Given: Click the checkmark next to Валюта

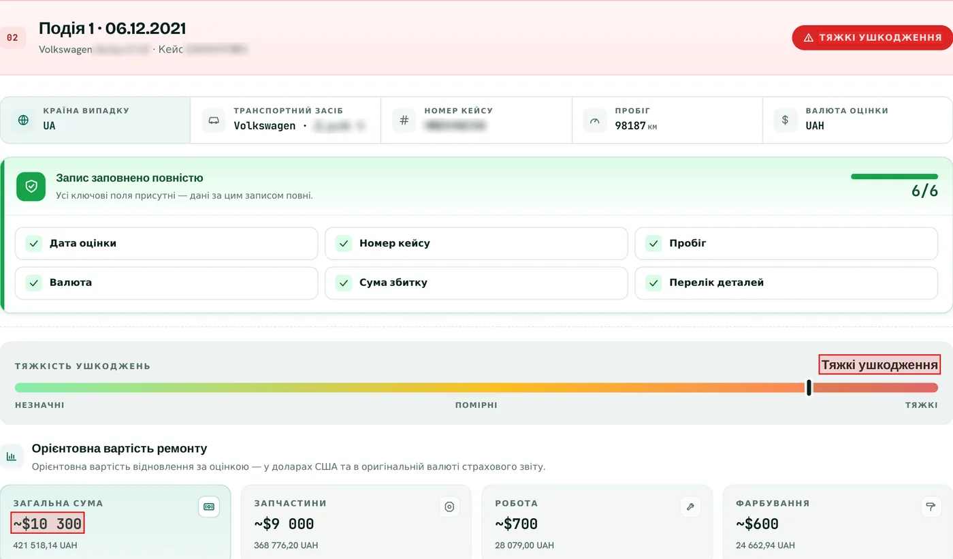Looking at the screenshot, I should (x=34, y=283).
